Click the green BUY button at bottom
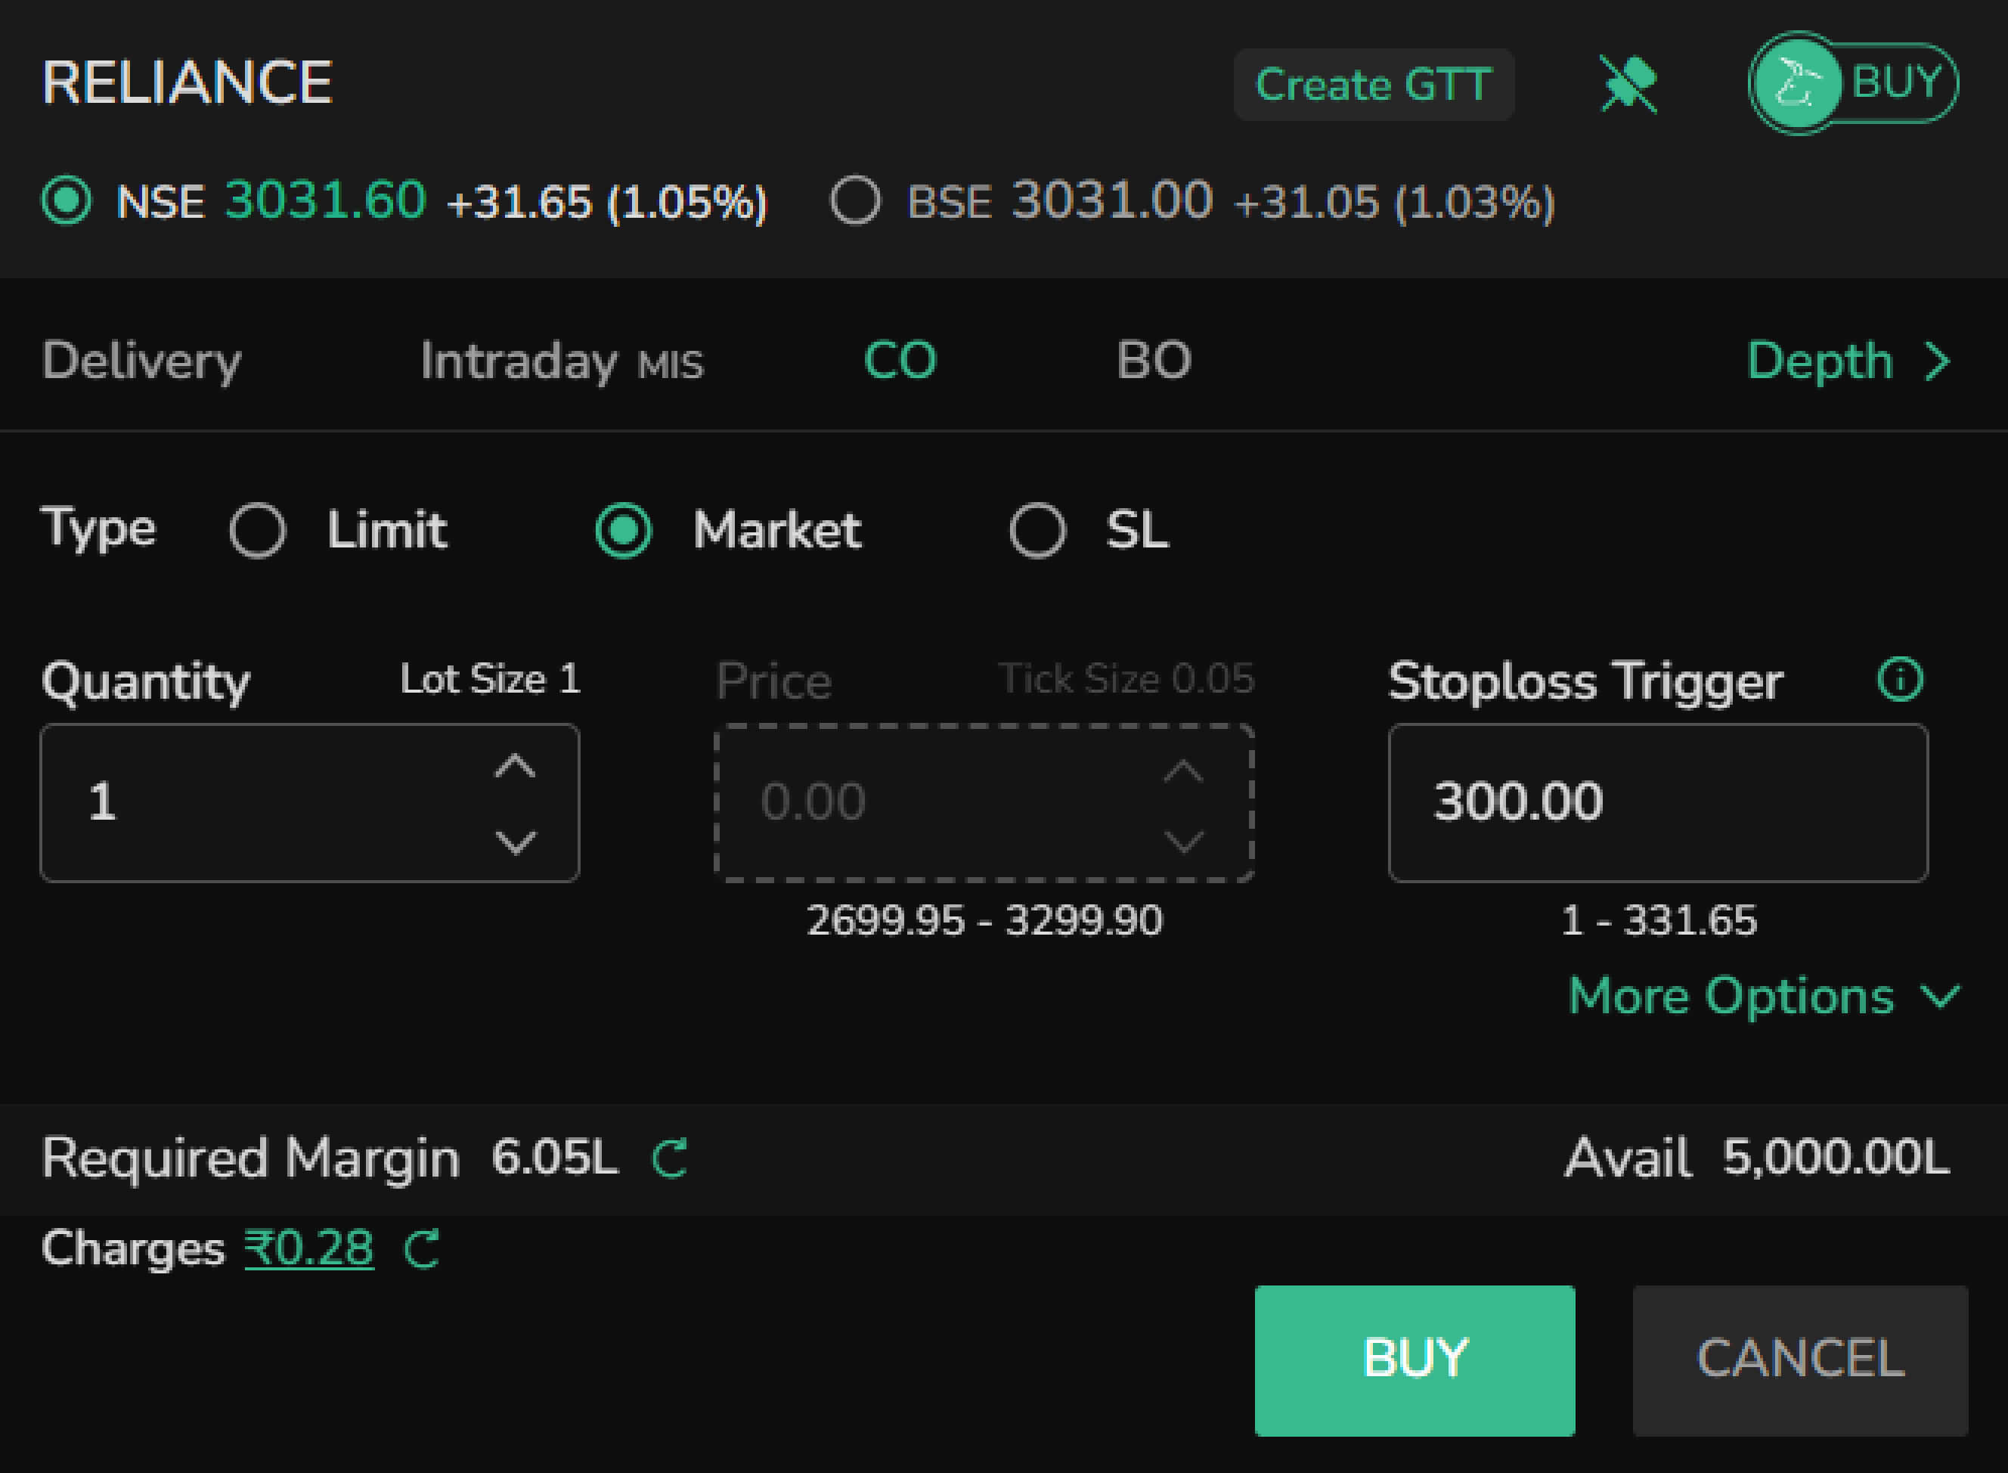The image size is (2008, 1473). tap(1415, 1360)
